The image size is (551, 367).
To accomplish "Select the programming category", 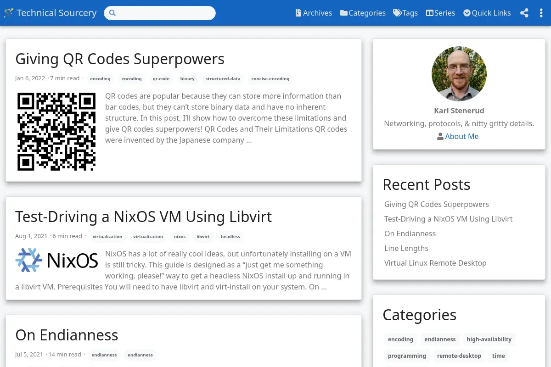I will (x=407, y=356).
